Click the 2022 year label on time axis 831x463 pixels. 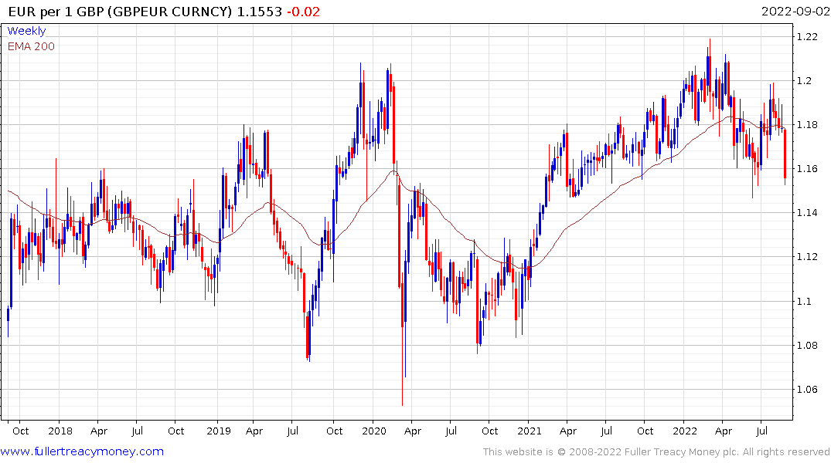(685, 431)
